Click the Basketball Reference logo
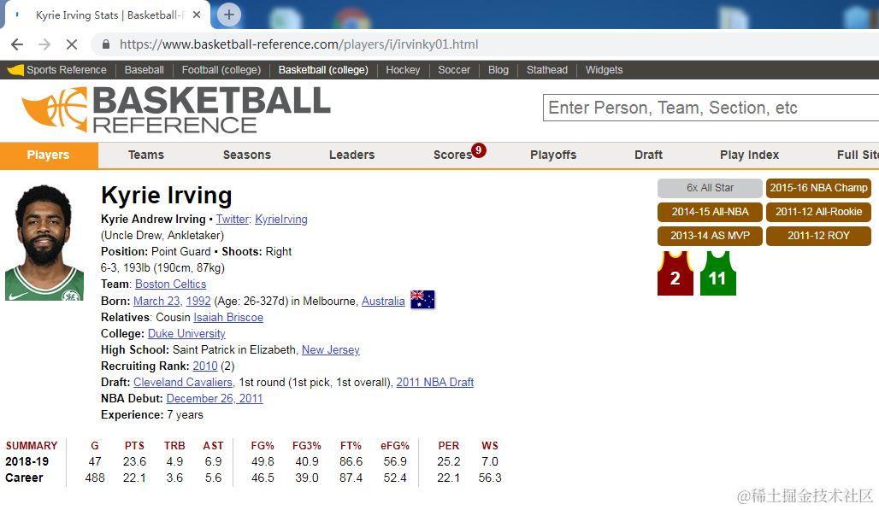The width and height of the screenshot is (879, 510). click(176, 109)
